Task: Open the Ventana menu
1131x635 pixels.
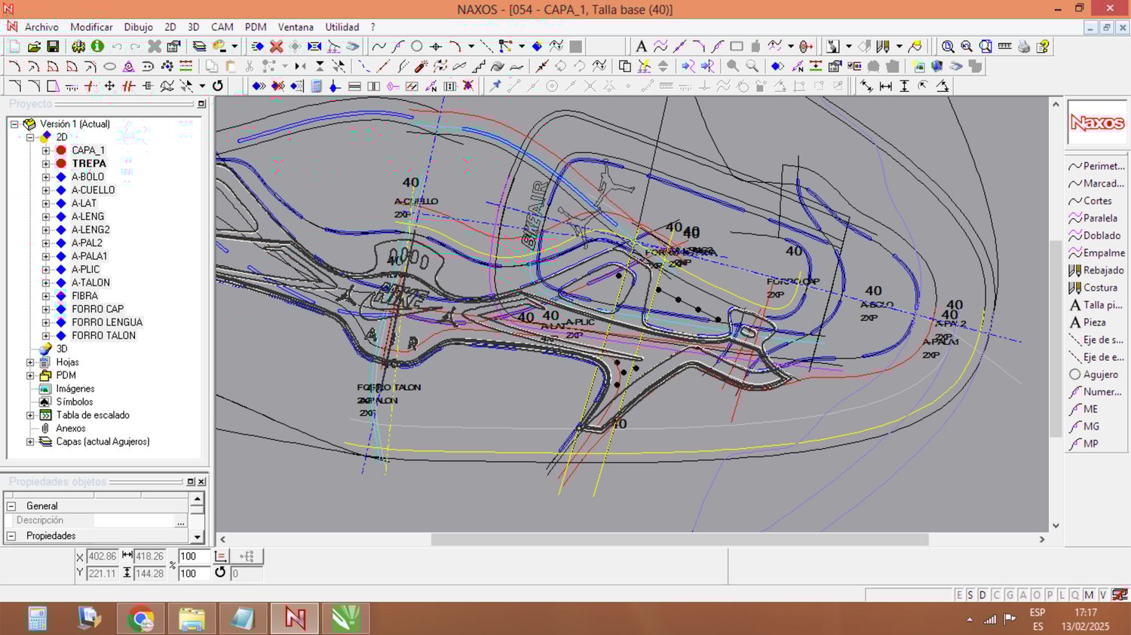Action: [x=296, y=27]
